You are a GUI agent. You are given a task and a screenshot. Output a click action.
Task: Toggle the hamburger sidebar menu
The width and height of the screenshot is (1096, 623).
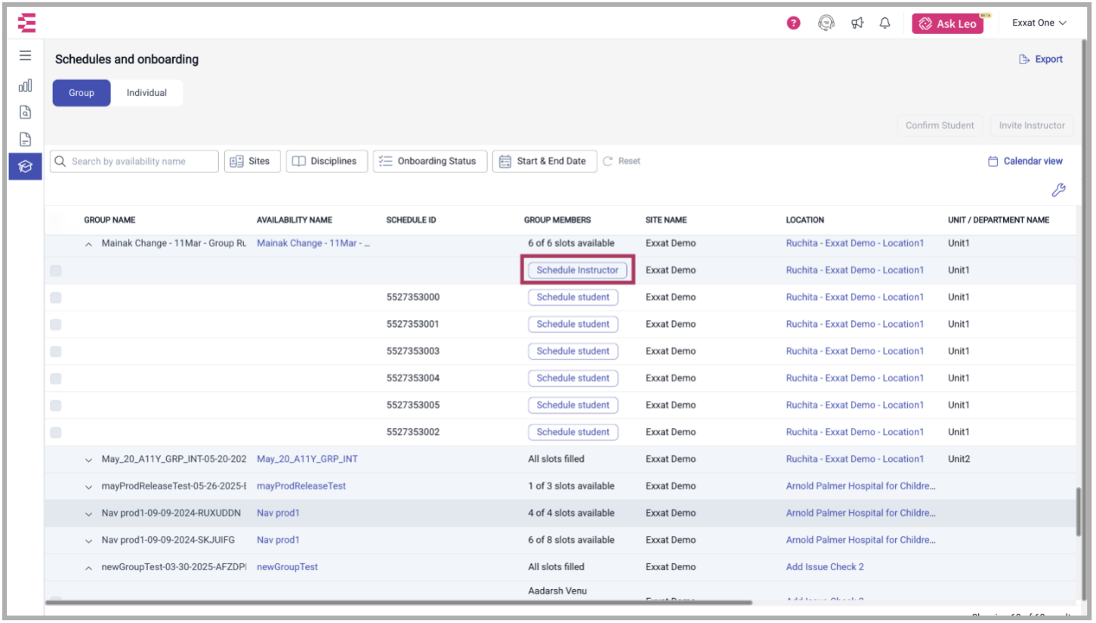(x=26, y=56)
